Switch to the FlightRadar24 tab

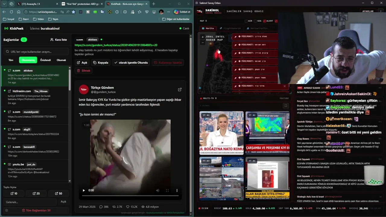click(230, 28)
